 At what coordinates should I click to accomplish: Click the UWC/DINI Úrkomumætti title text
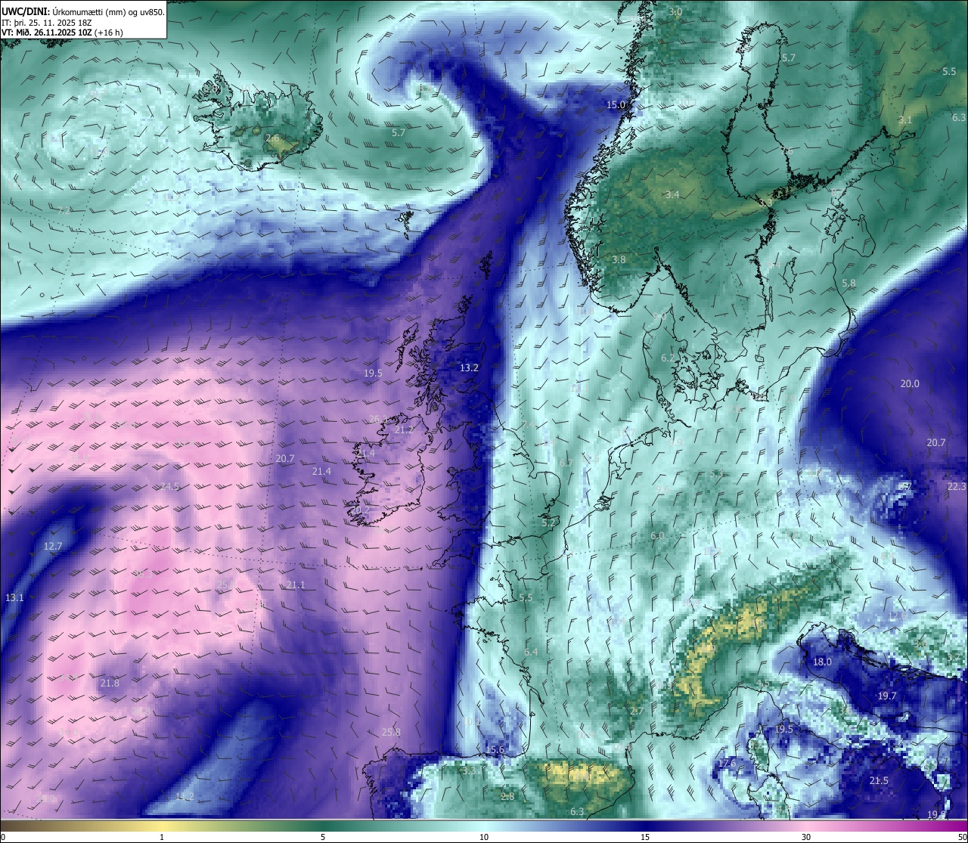(x=83, y=11)
